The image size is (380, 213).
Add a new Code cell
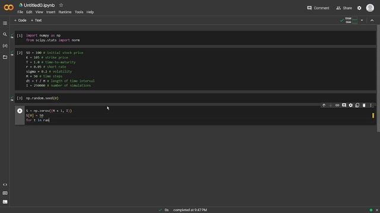point(20,20)
